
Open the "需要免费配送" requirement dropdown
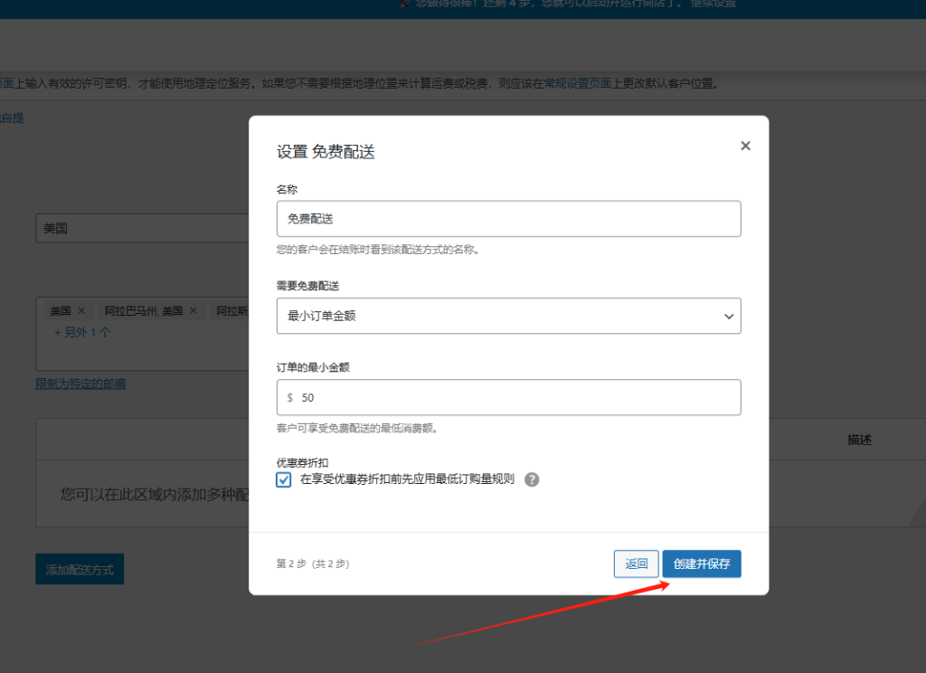pos(508,316)
